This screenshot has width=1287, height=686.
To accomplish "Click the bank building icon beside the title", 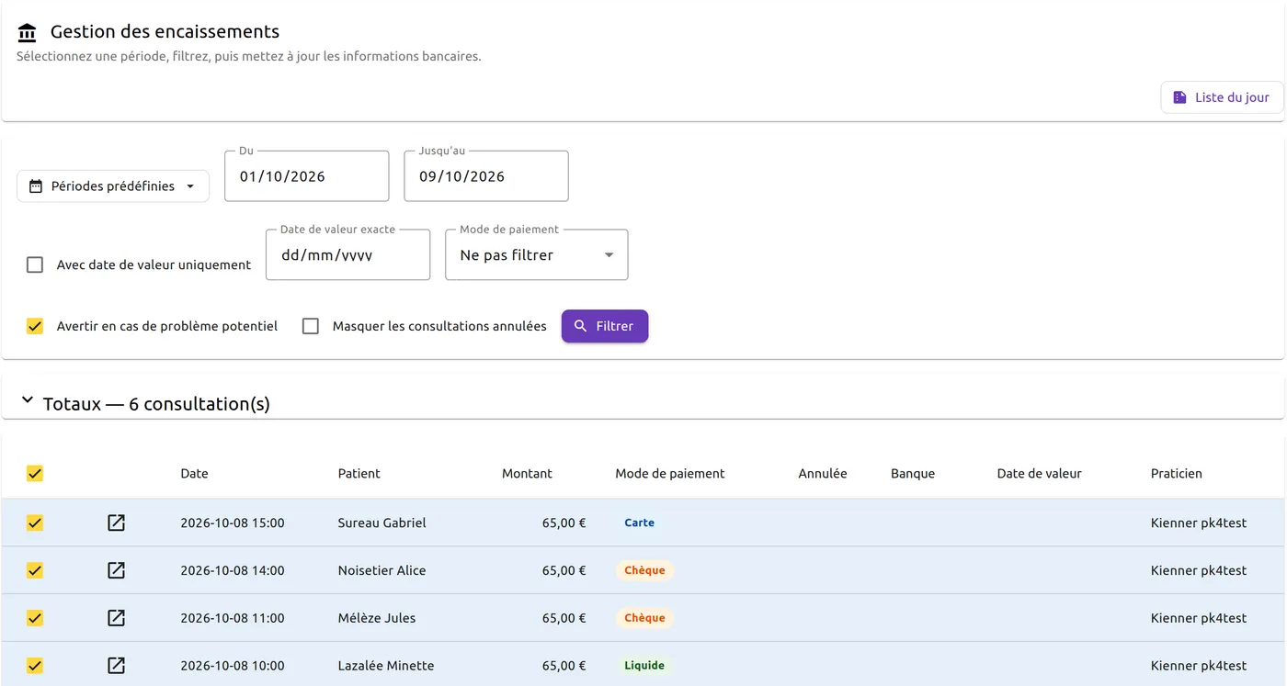I will point(28,33).
